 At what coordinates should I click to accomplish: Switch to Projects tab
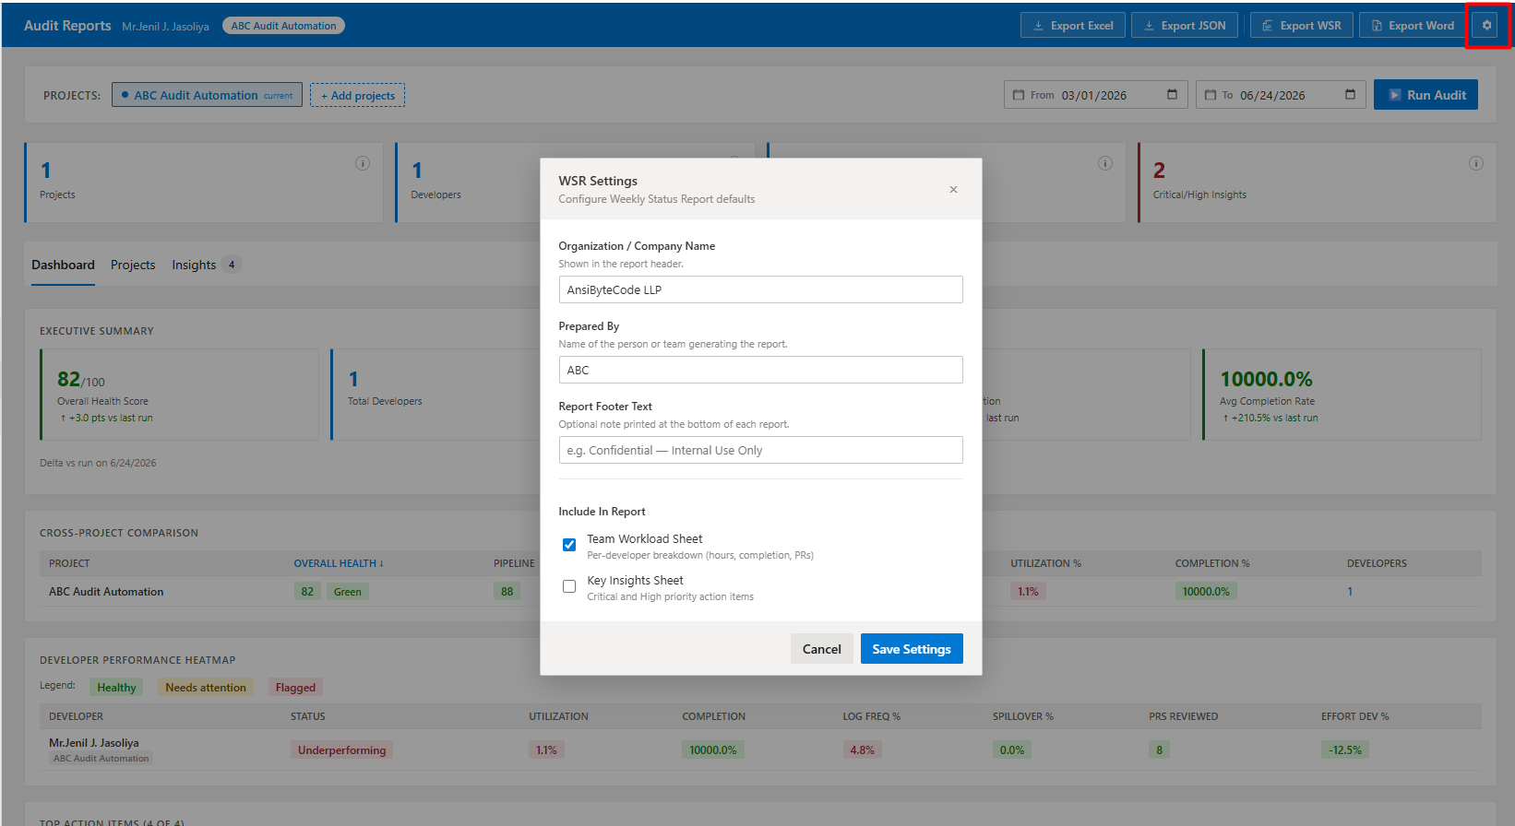point(133,265)
